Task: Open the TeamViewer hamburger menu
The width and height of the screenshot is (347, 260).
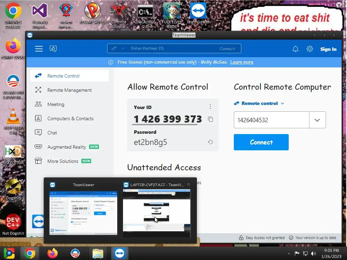Action: coord(39,49)
